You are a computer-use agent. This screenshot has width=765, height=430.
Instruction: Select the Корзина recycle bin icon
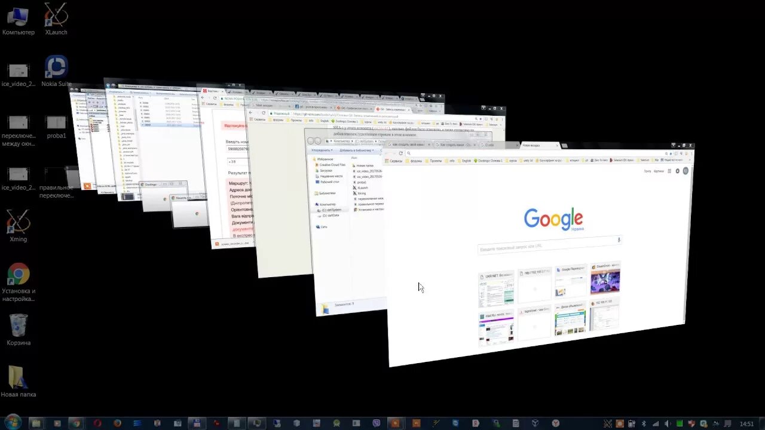[x=19, y=330]
